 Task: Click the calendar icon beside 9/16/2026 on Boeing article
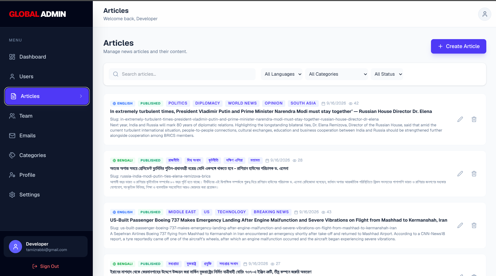pos(296,212)
